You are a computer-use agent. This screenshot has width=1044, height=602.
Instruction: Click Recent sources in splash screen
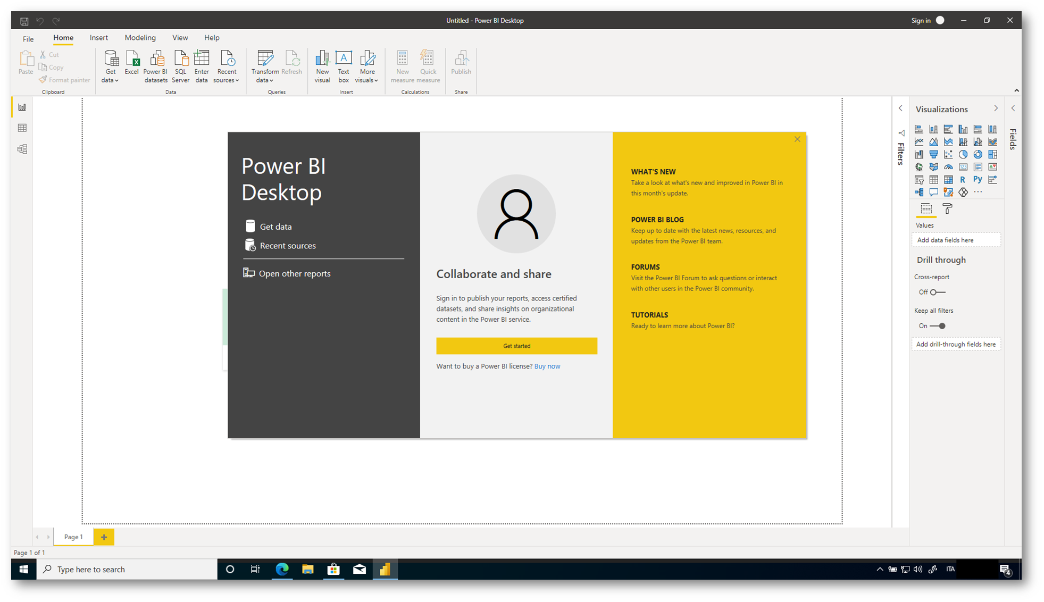pos(281,246)
